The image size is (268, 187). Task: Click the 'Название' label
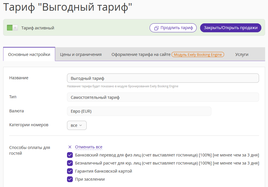(19, 78)
